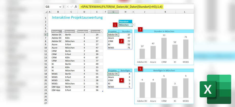235x107 pixels.
Task: Click the red marker number 2
Action: coord(122,41)
